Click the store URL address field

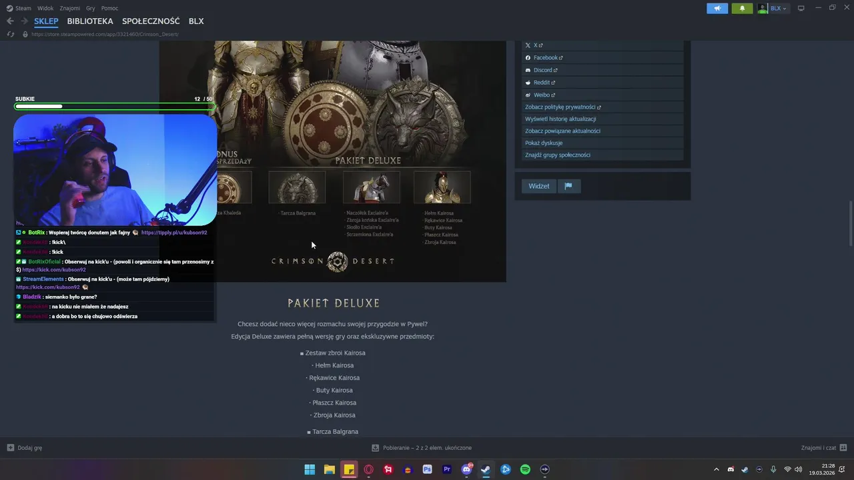coord(105,34)
